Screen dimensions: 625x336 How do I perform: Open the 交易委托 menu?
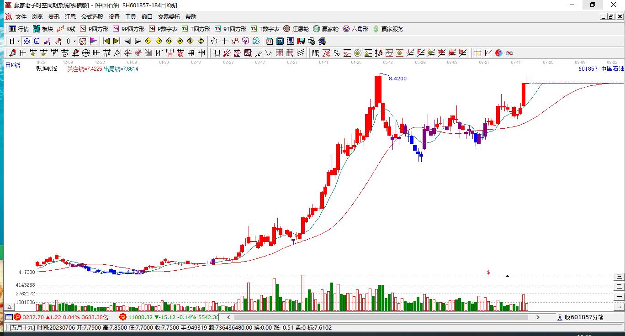click(x=169, y=16)
